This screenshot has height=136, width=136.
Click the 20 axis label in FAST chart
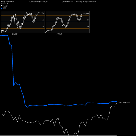(x=43, y=26)
